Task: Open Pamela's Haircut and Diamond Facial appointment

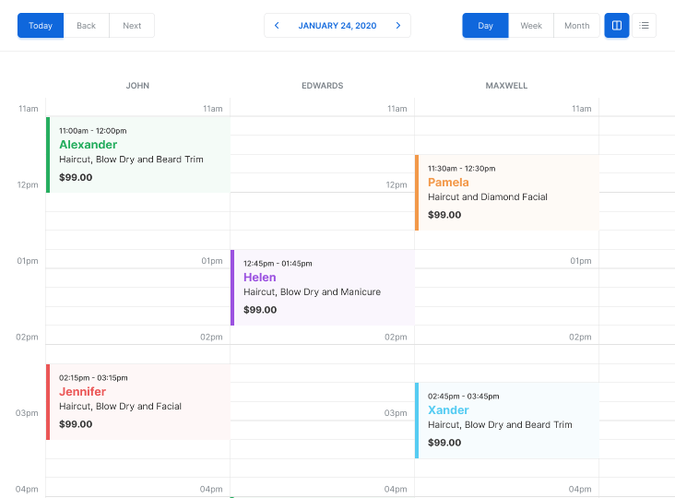Action: (507, 193)
